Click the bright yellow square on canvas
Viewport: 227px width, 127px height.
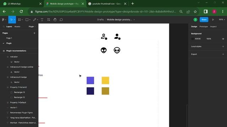click(x=105, y=80)
